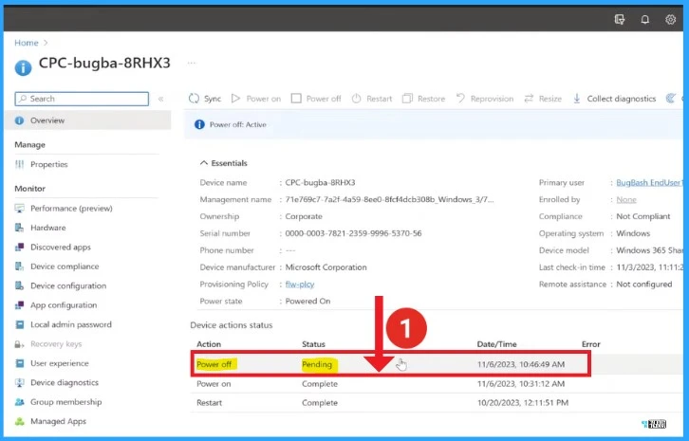Click the Collect diagnostics download icon
The image size is (689, 441).
pyautogui.click(x=576, y=99)
